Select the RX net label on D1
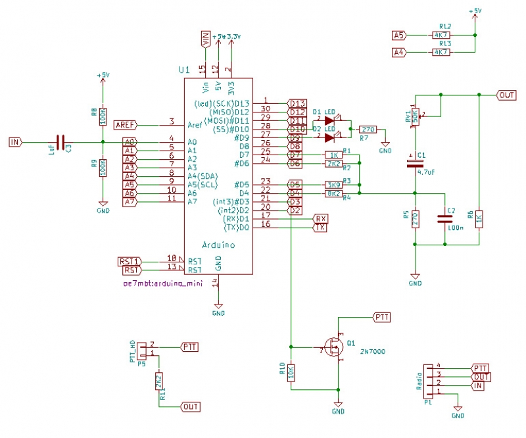This screenshot has height=438, width=526. click(320, 219)
